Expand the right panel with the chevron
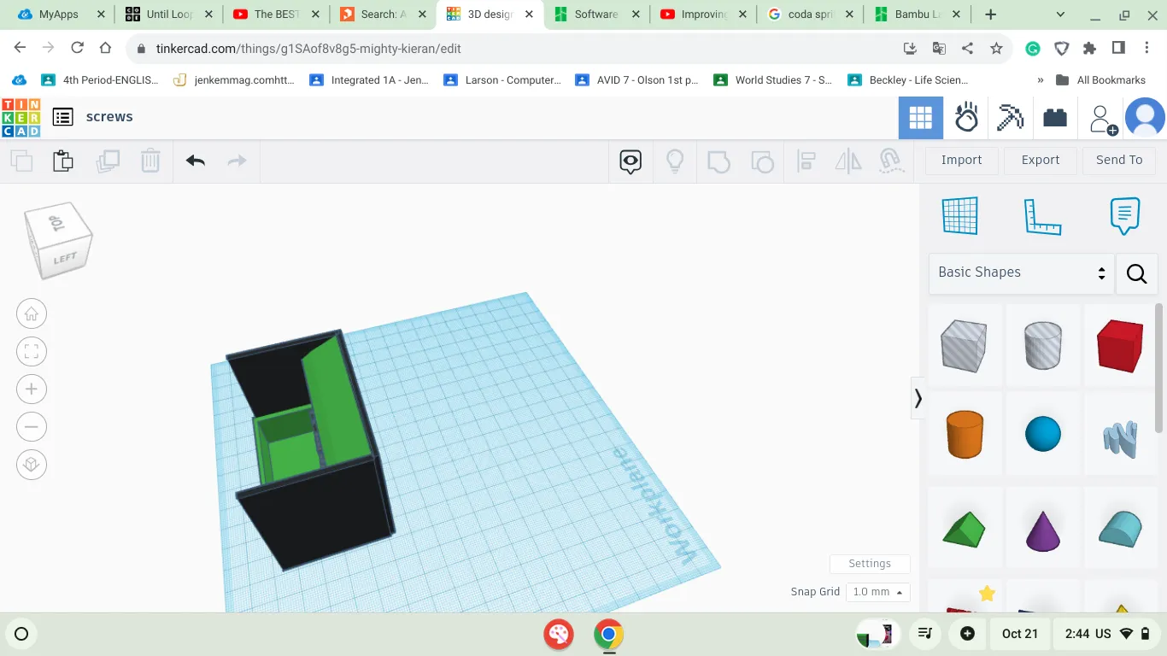Image resolution: width=1167 pixels, height=656 pixels. click(x=918, y=398)
